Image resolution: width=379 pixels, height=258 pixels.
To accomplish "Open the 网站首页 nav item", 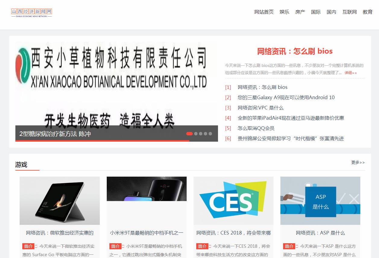I will (x=264, y=12).
